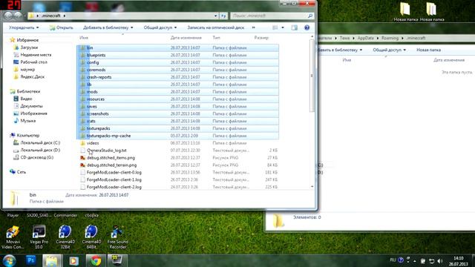The width and height of the screenshot is (475, 267).
Task: Sort by Размер column header
Action: [x=261, y=38]
